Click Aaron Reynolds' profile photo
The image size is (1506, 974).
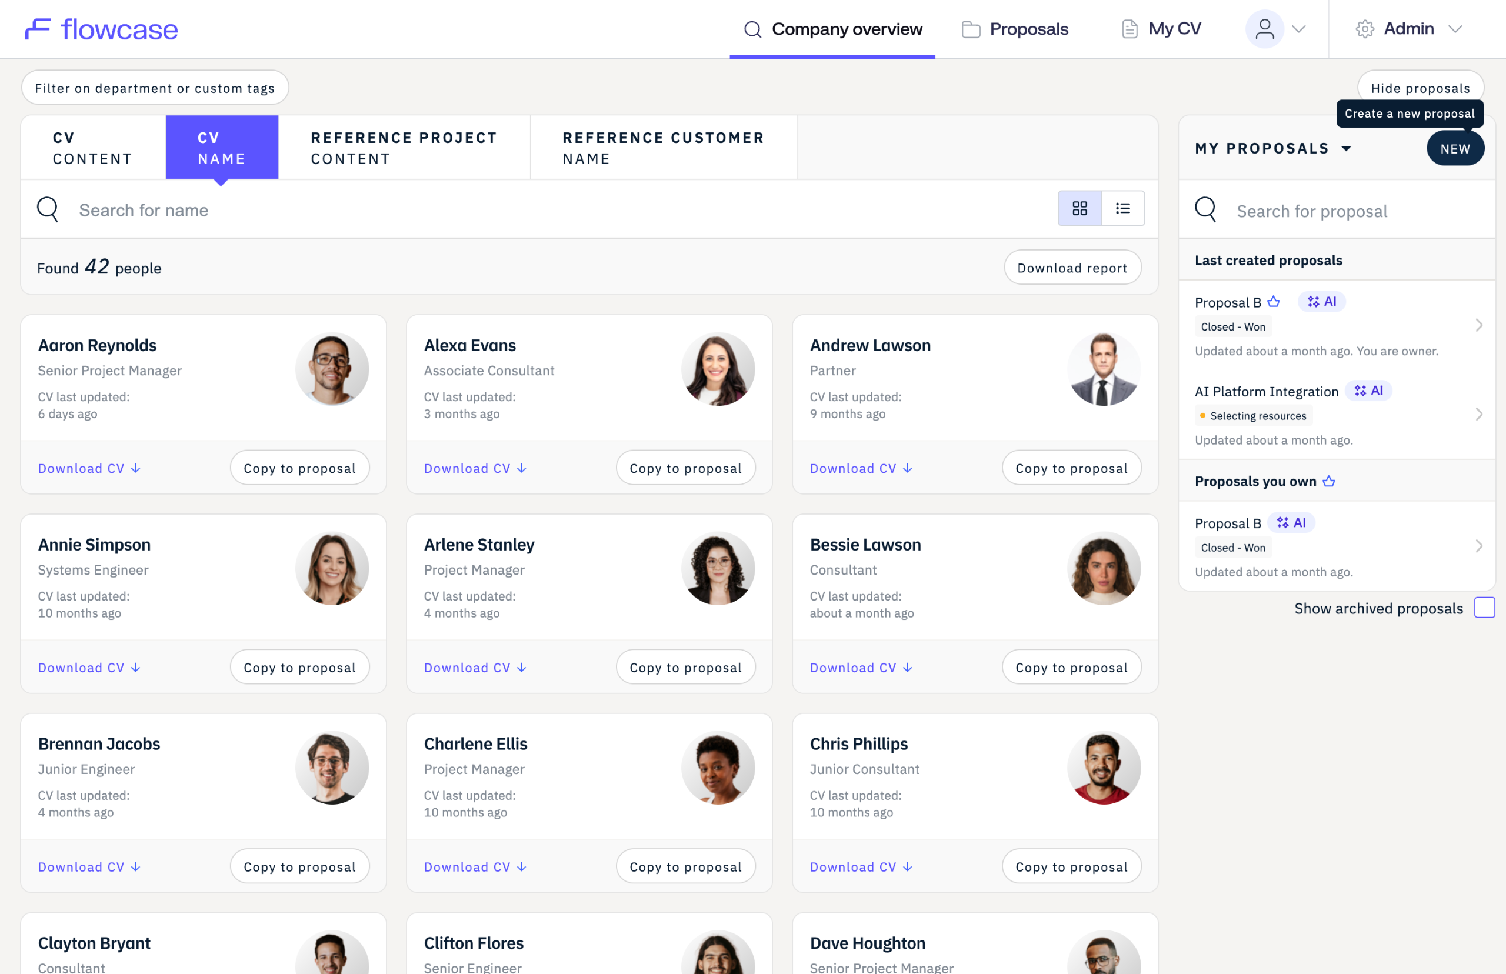(x=332, y=369)
